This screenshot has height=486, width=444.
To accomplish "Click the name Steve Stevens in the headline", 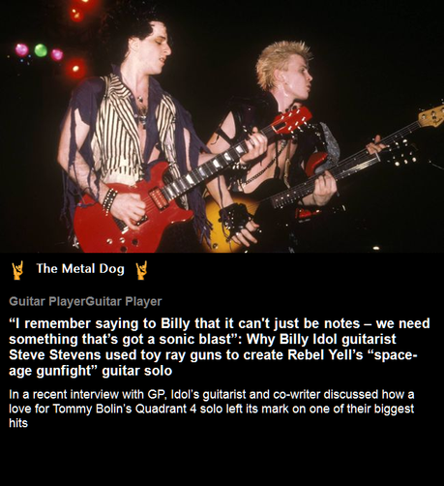I will [55, 355].
